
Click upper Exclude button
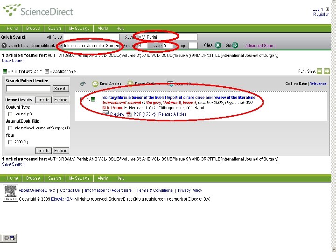(x=61, y=100)
